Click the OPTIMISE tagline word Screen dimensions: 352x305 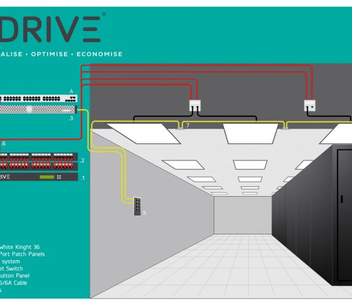(49, 54)
